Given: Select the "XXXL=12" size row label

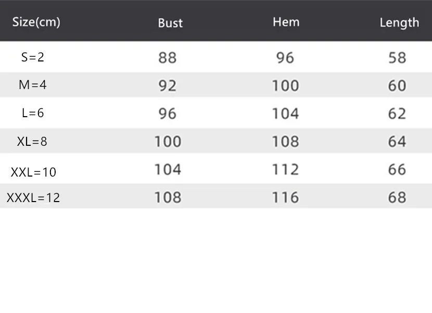Looking at the screenshot, I should tap(33, 198).
